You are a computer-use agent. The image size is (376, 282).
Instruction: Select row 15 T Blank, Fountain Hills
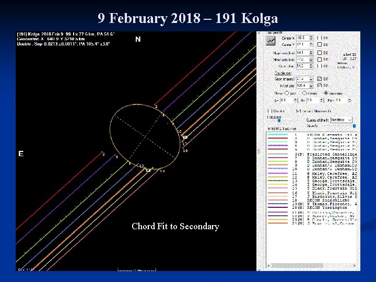[312, 188]
